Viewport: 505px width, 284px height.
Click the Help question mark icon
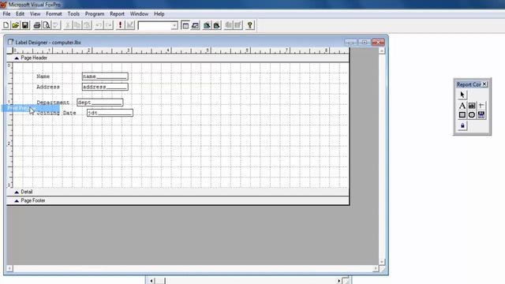(249, 25)
